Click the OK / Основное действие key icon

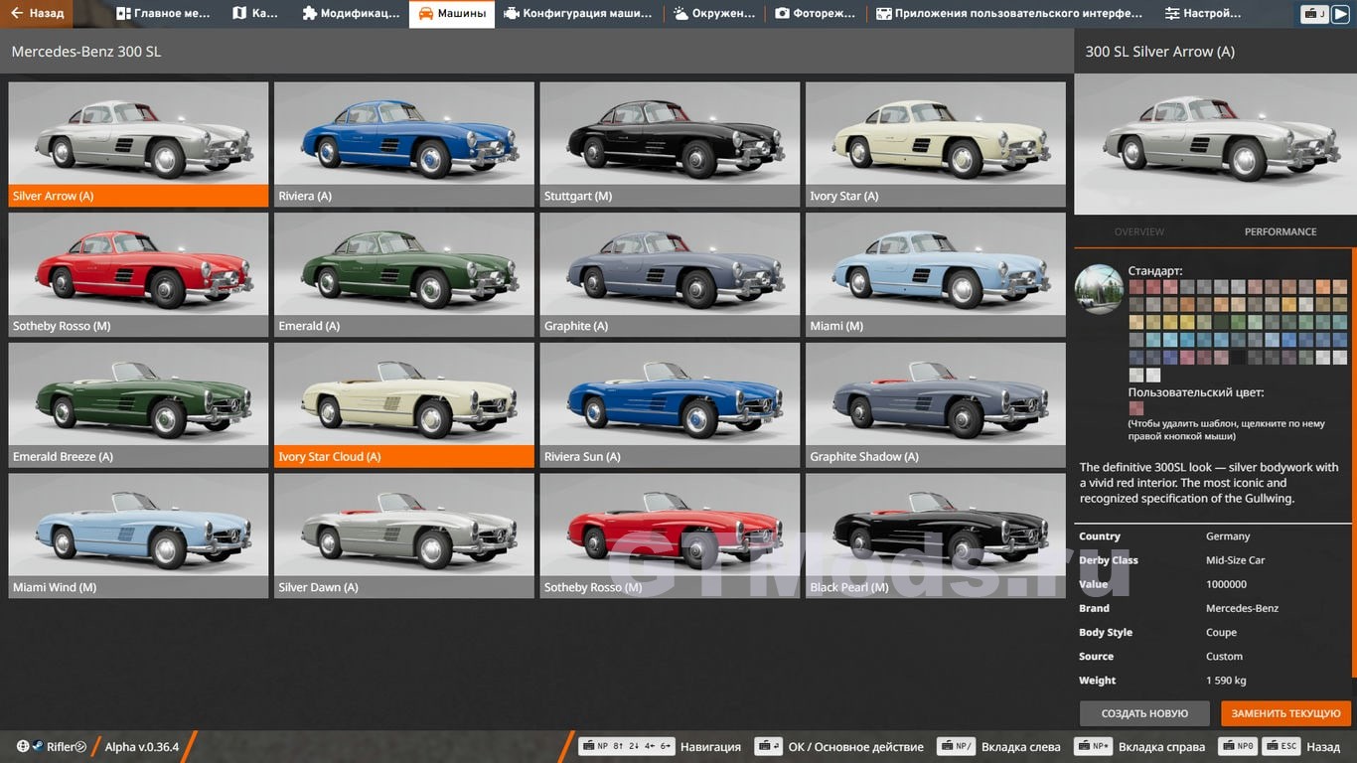tap(768, 746)
